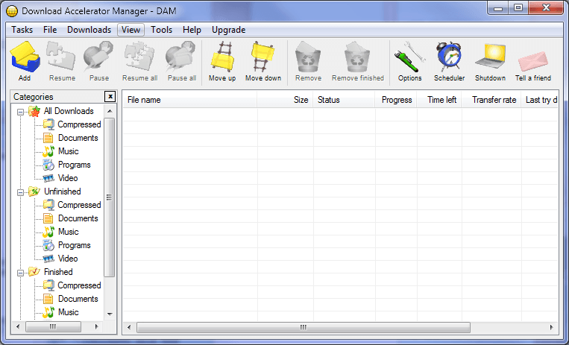Click the Add download toolbar icon
The height and width of the screenshot is (345, 569).
click(x=25, y=57)
